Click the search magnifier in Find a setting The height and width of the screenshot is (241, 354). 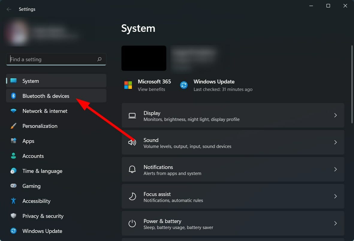(x=99, y=59)
